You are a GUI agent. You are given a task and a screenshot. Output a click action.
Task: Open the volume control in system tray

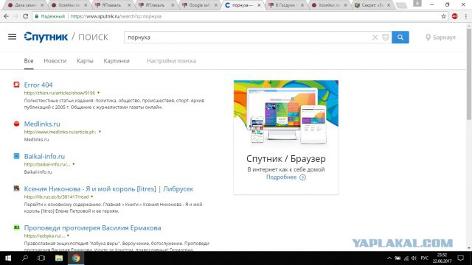[414, 258]
